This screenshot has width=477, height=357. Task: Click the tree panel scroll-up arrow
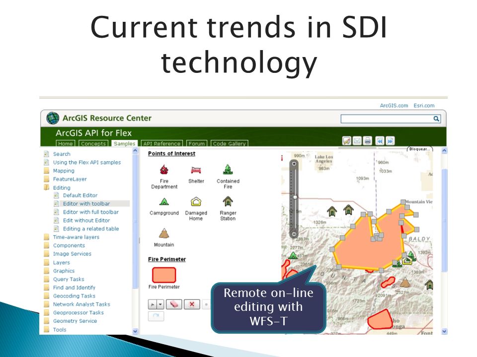135,151
